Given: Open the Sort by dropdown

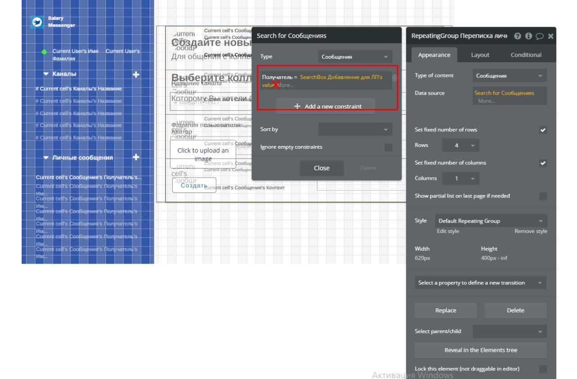Looking at the screenshot, I should [x=355, y=129].
